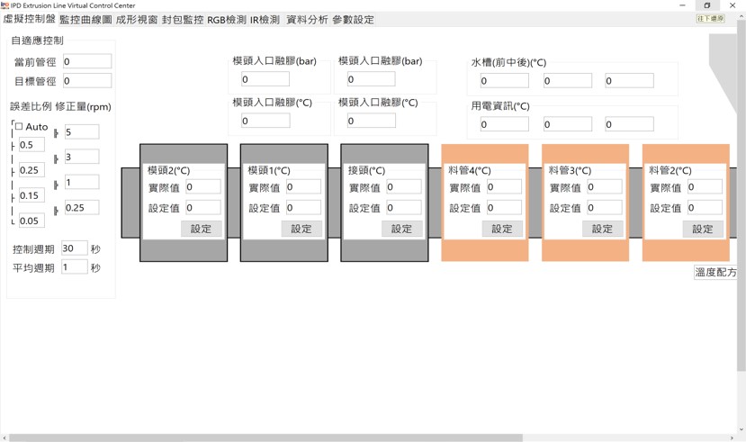Select error ratio field showing 0.05

point(31,221)
